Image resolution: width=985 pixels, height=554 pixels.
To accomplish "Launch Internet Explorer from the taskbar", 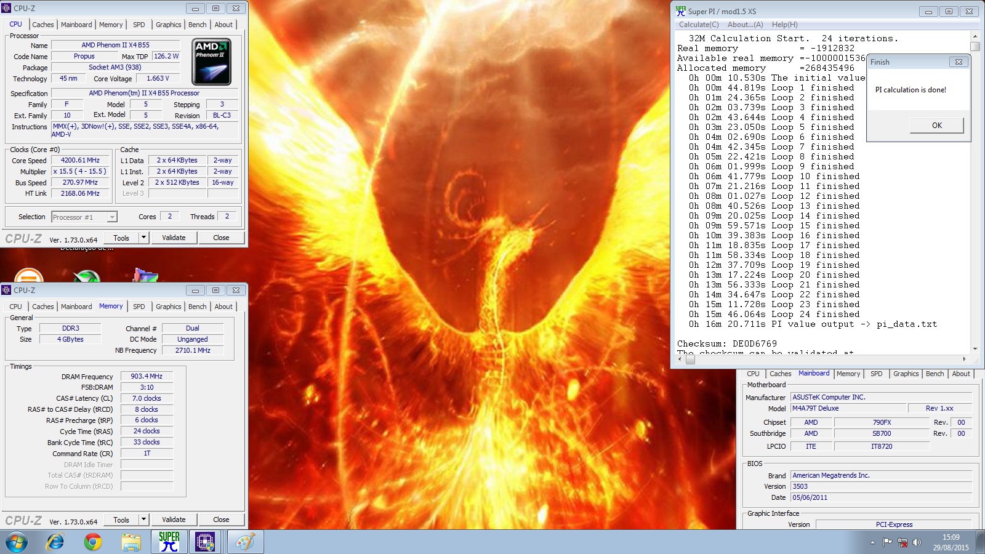I will (55, 542).
